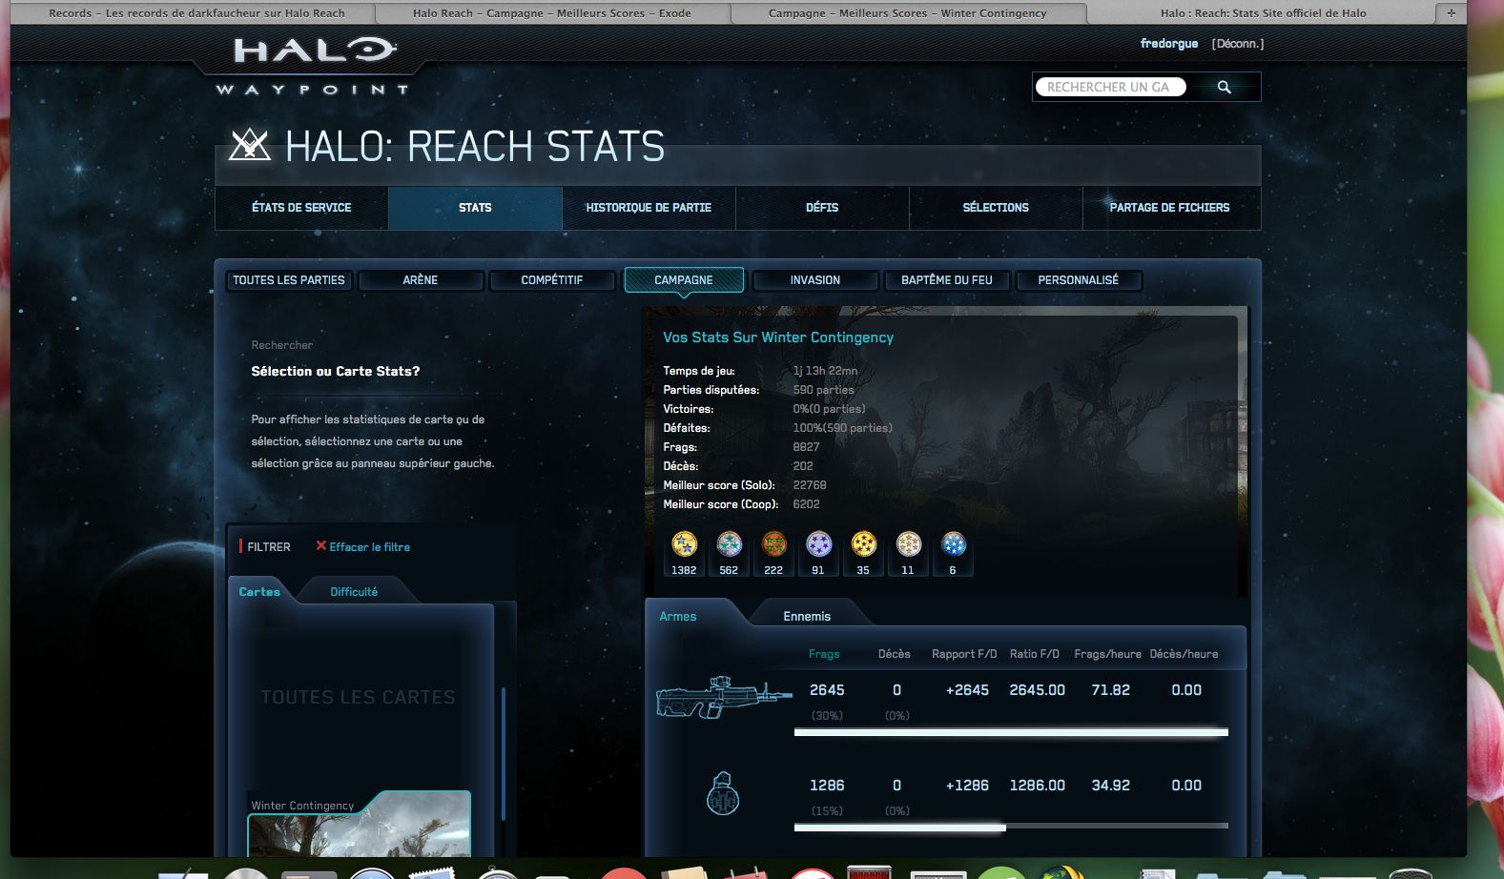Select the frag grenade weapon icon

tap(722, 793)
